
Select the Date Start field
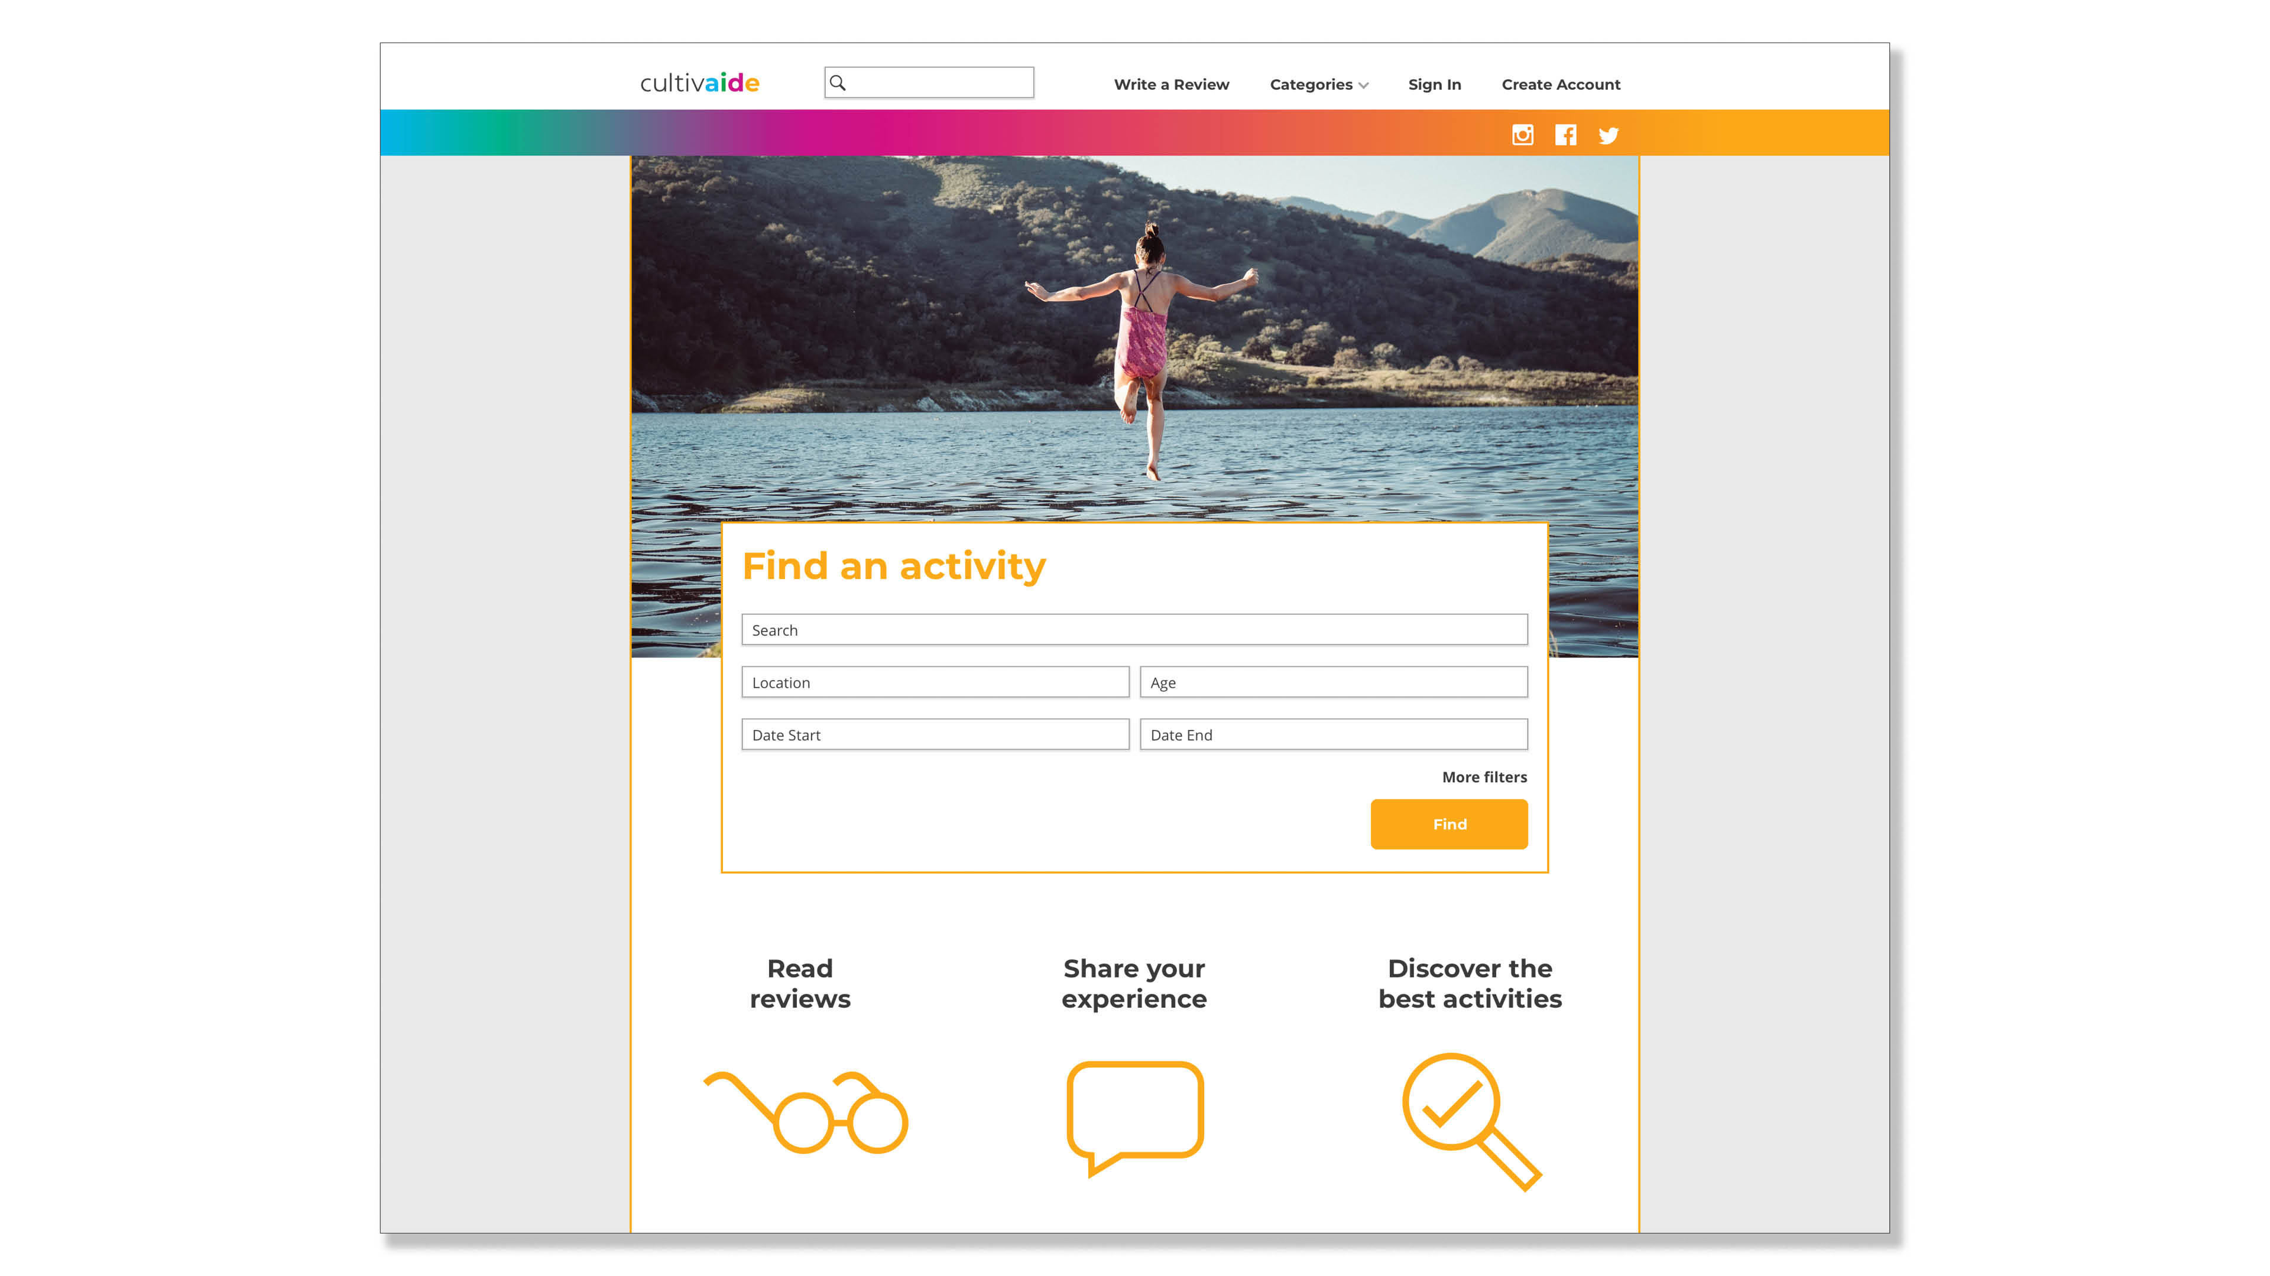pos(934,734)
